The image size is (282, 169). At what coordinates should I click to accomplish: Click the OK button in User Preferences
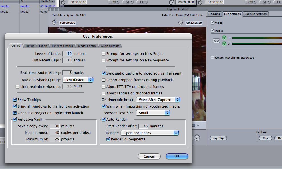tap(177, 156)
